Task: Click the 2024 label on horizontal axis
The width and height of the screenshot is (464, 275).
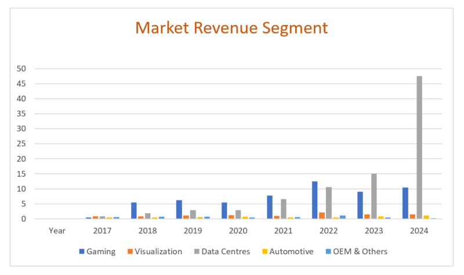Action: coord(419,230)
